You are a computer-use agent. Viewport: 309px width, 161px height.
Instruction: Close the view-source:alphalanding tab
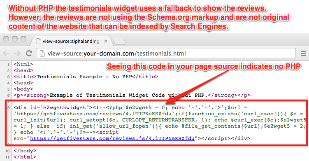coord(106,41)
